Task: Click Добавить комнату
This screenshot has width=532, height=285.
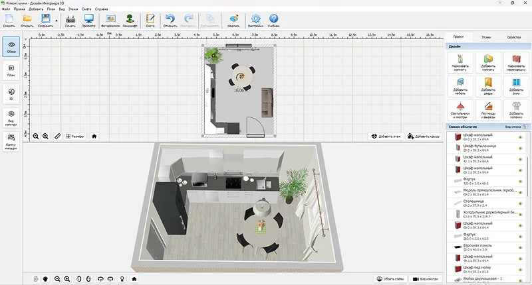Action: [x=488, y=62]
